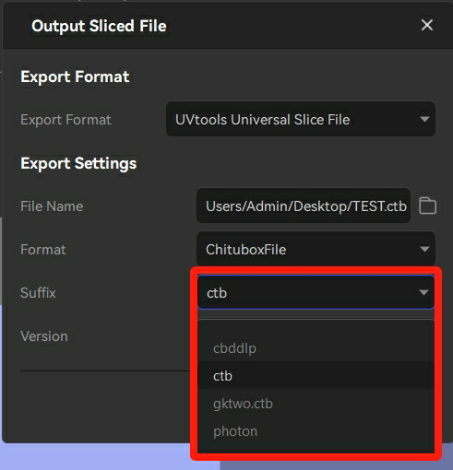Click the bold Export Format section heading

(75, 76)
